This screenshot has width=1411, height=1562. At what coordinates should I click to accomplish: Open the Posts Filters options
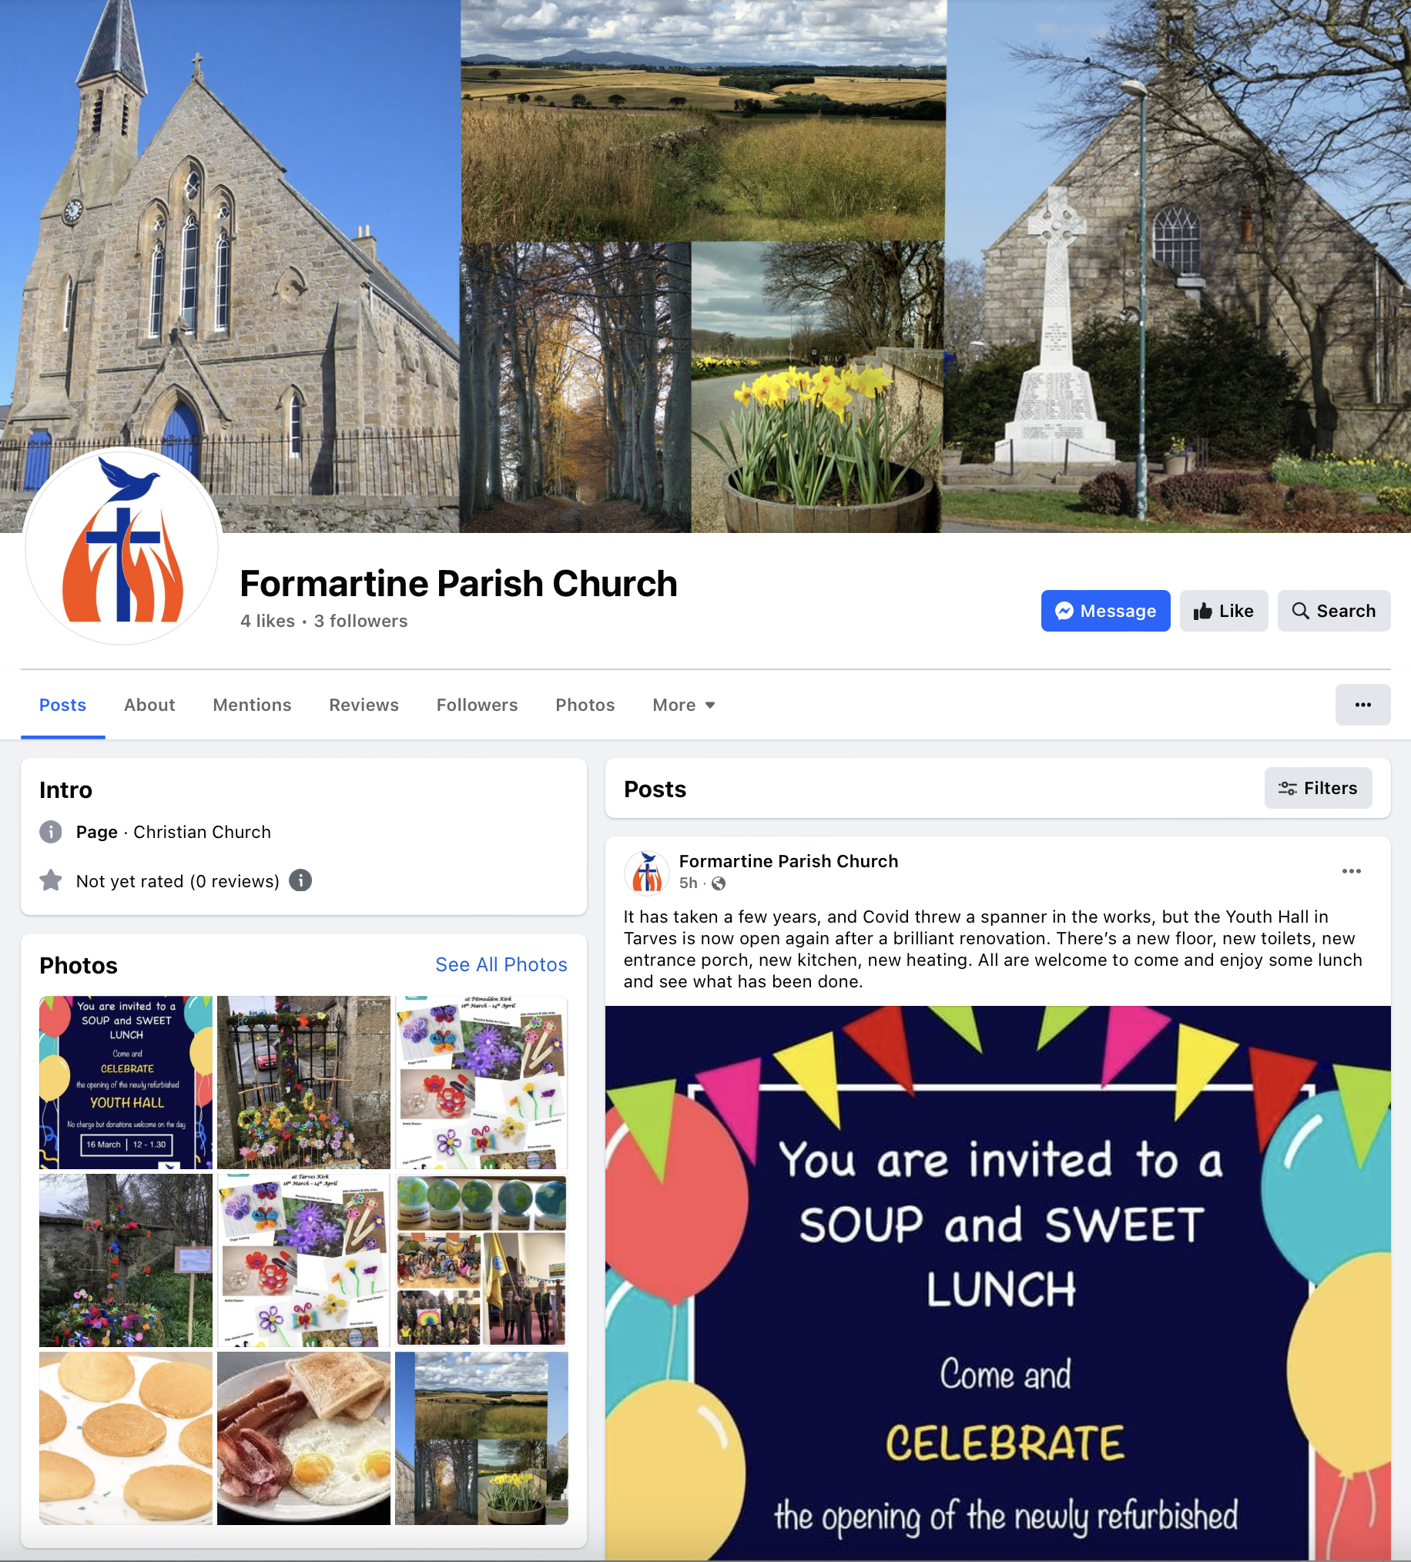(1317, 788)
